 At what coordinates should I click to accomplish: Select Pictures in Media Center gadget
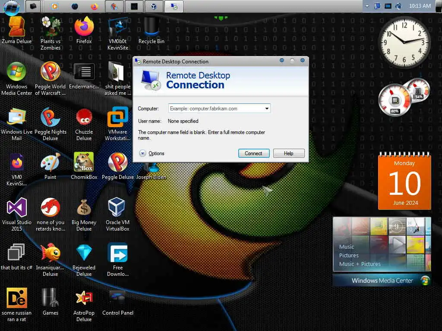349,256
